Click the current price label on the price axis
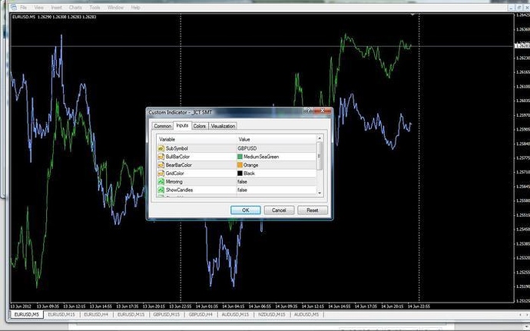The image size is (530, 331). [x=522, y=45]
